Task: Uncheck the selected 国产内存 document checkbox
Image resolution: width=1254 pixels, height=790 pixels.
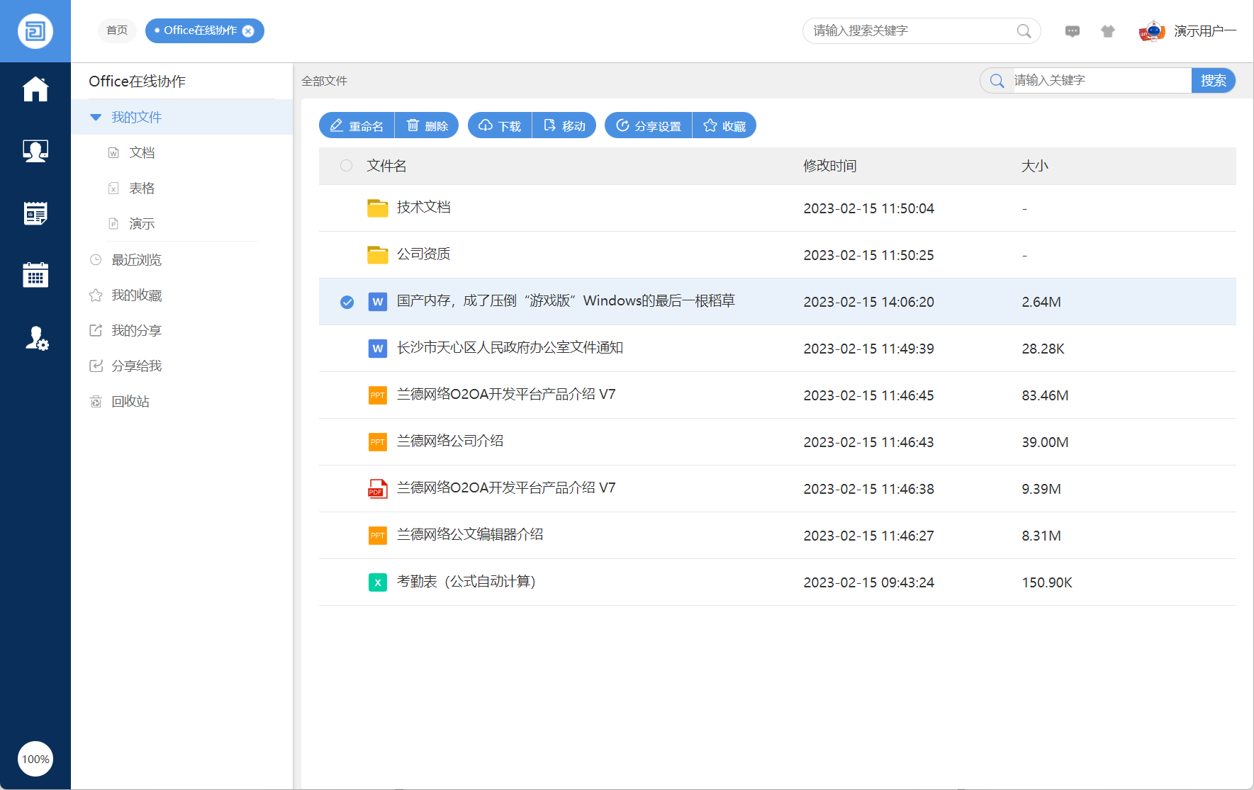Action: click(x=347, y=303)
